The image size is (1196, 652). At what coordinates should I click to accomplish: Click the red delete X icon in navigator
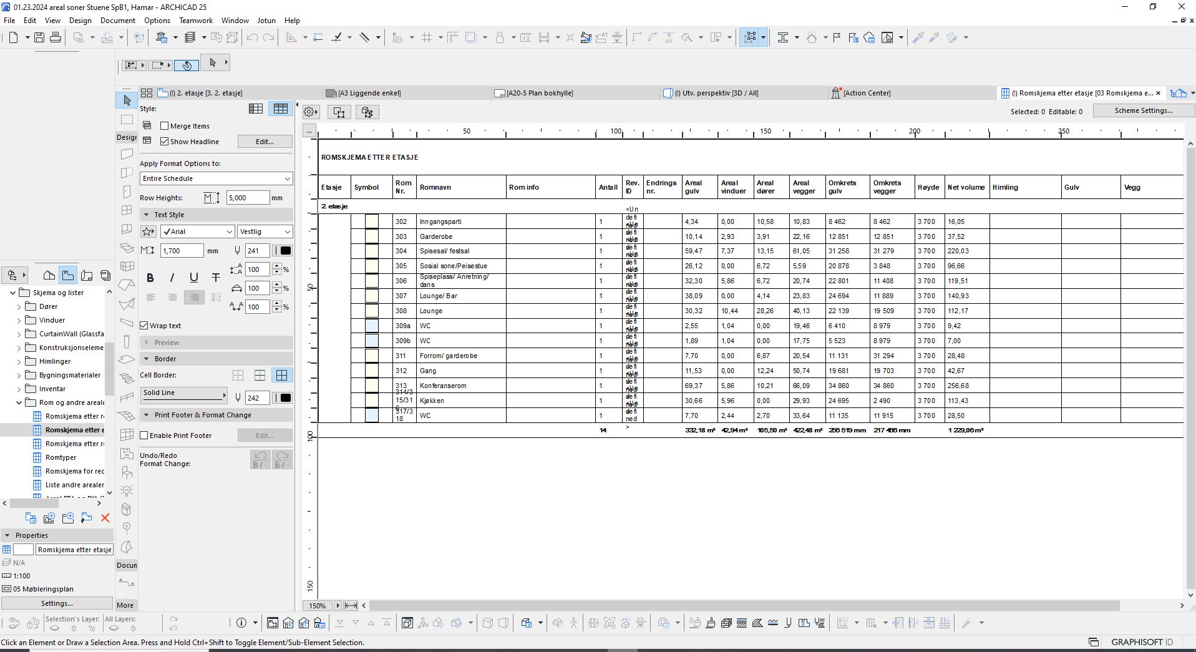[105, 518]
